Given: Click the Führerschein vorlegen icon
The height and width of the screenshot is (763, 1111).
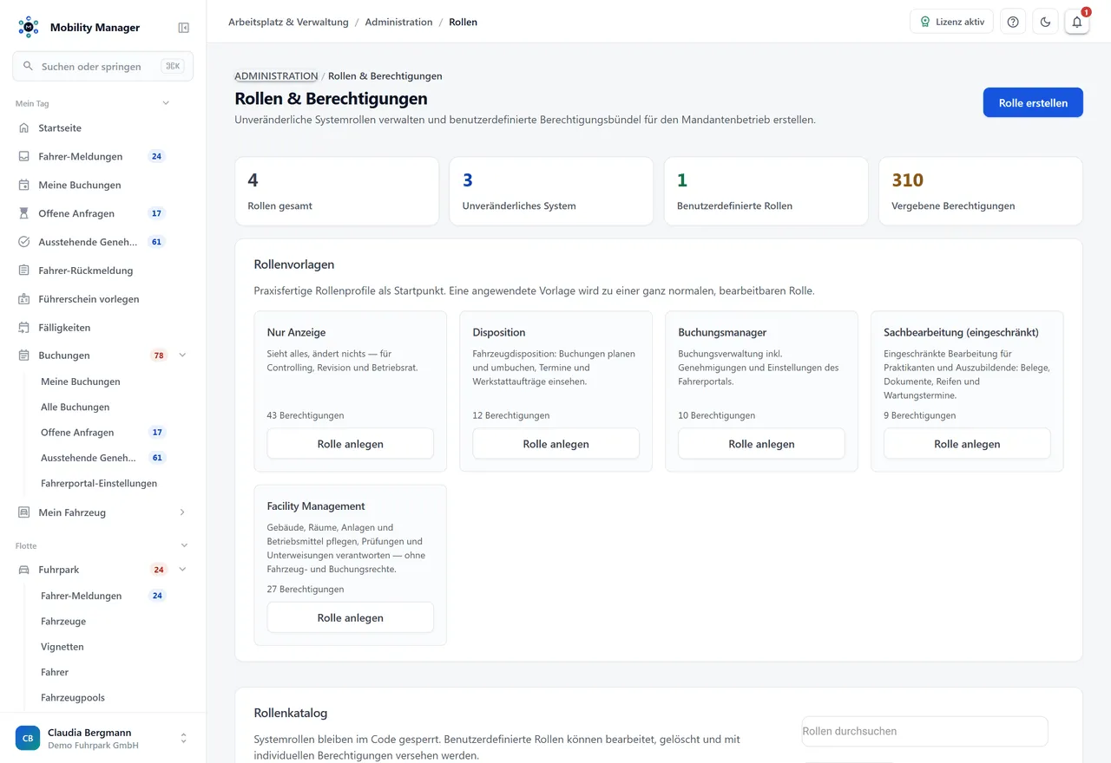Looking at the screenshot, I should coord(24,299).
